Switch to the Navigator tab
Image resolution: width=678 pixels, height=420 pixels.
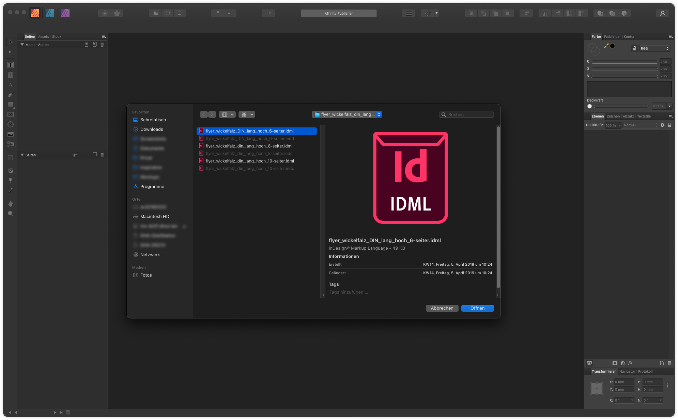click(627, 371)
